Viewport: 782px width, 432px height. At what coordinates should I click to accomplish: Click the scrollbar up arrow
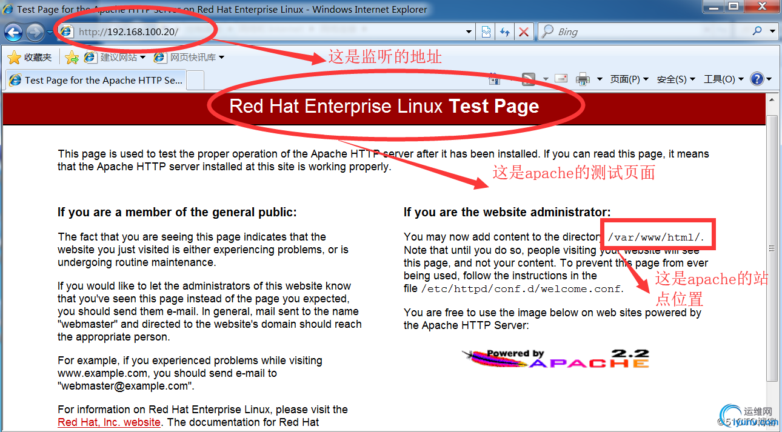[772, 99]
